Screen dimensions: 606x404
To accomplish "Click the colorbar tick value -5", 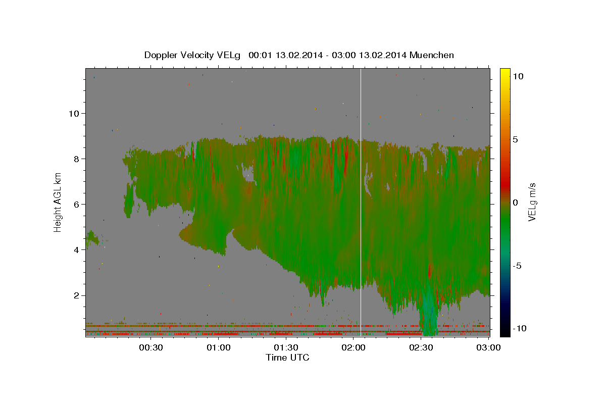I will [517, 266].
